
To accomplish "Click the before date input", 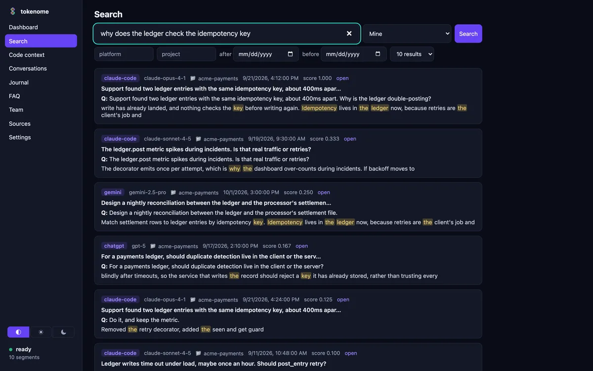I will point(354,54).
